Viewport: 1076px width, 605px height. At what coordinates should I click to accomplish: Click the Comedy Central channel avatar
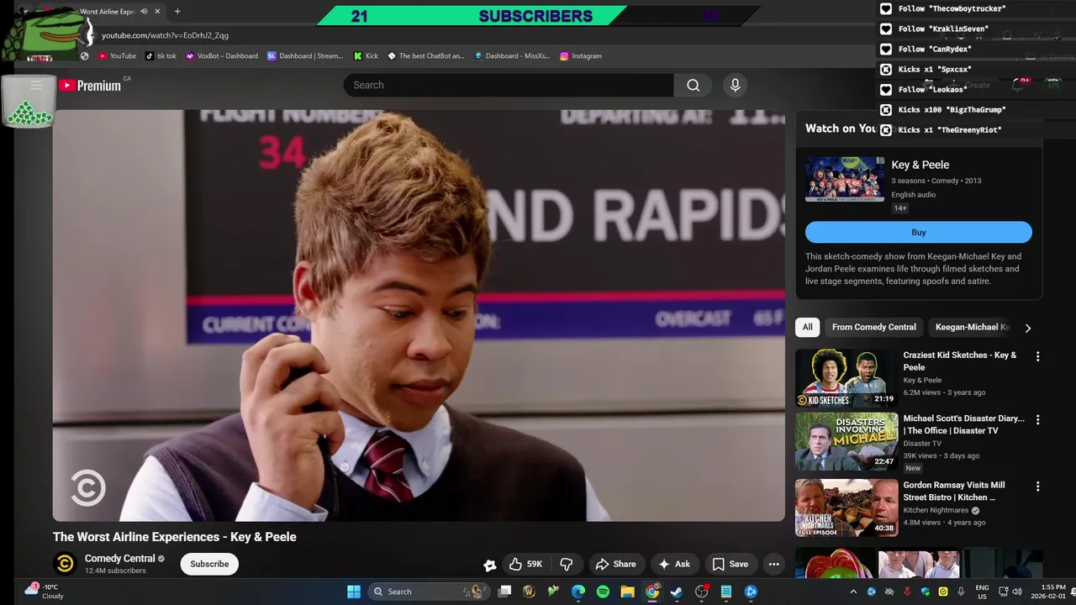(x=65, y=564)
